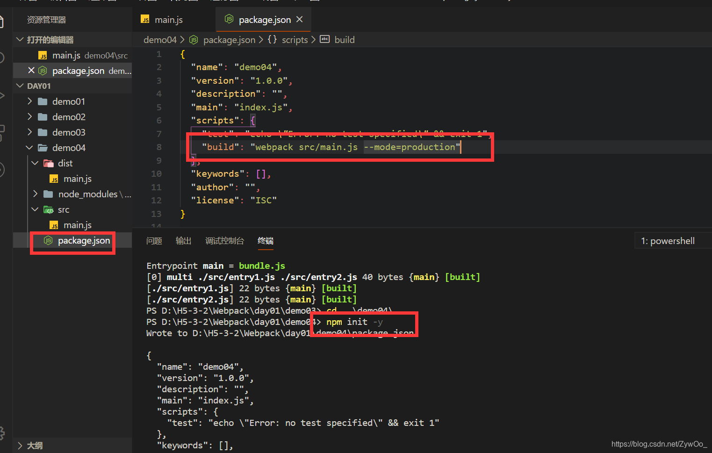Click package.json in the breadcrumb

[x=229, y=40]
